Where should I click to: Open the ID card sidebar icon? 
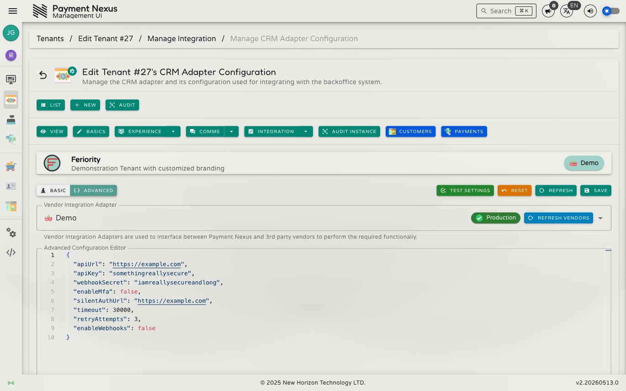pos(11,186)
